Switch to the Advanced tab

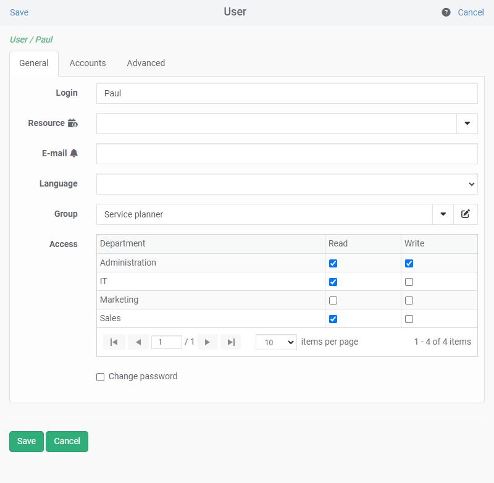click(146, 63)
